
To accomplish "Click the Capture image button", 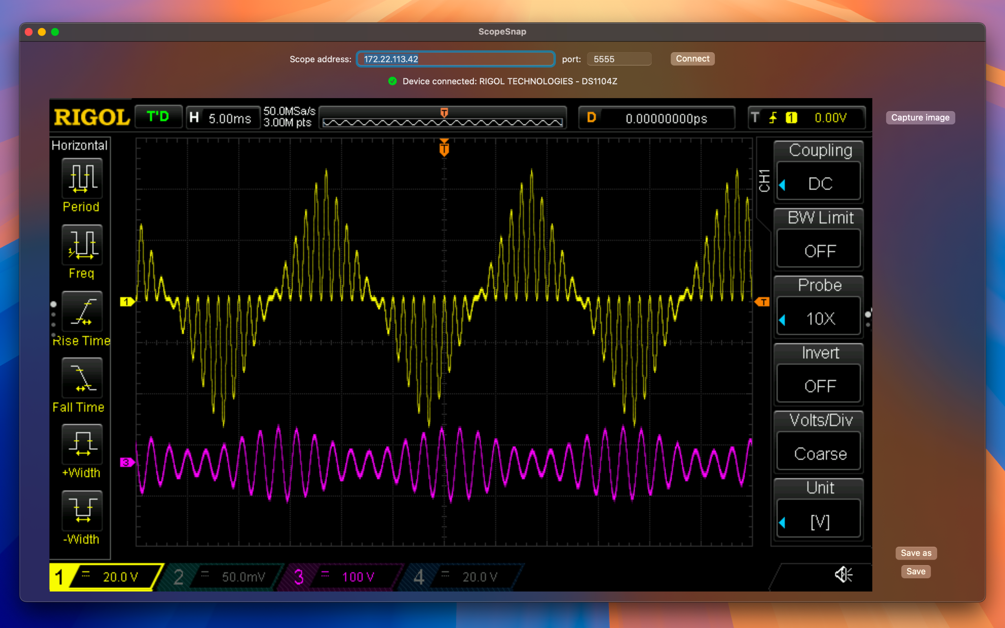I will (x=920, y=117).
